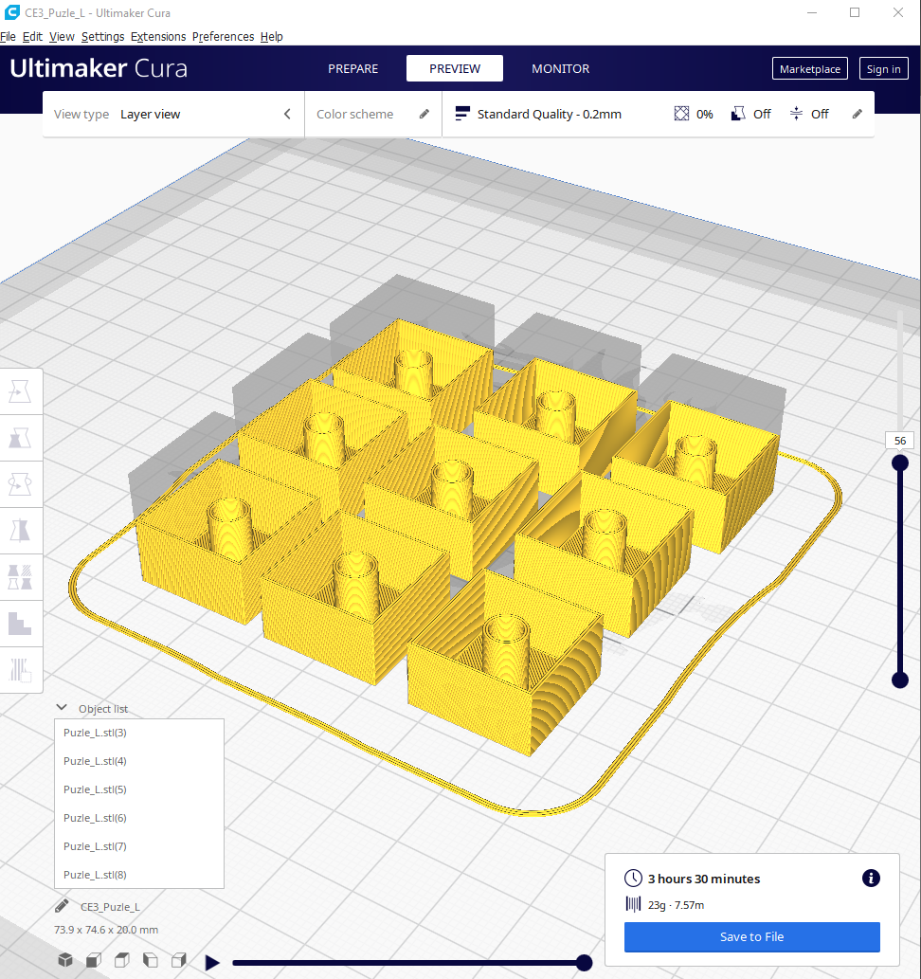Screen dimensions: 921x979
Task: Open the Help menu
Action: [272, 36]
